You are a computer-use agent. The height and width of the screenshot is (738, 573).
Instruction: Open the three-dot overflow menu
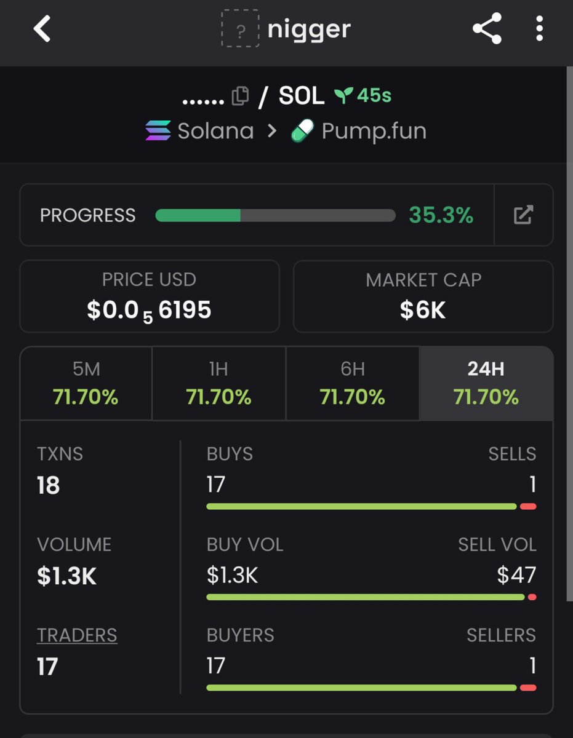[539, 29]
